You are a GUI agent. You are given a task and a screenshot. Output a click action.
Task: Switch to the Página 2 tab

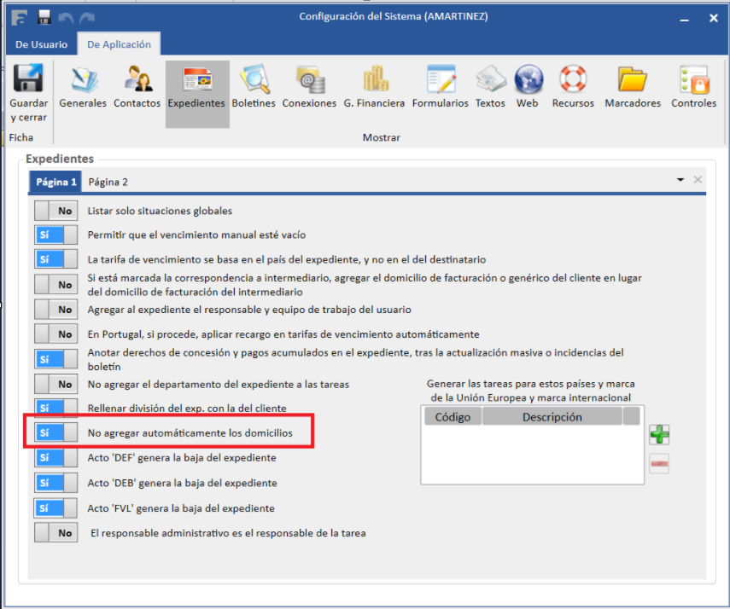[108, 182]
